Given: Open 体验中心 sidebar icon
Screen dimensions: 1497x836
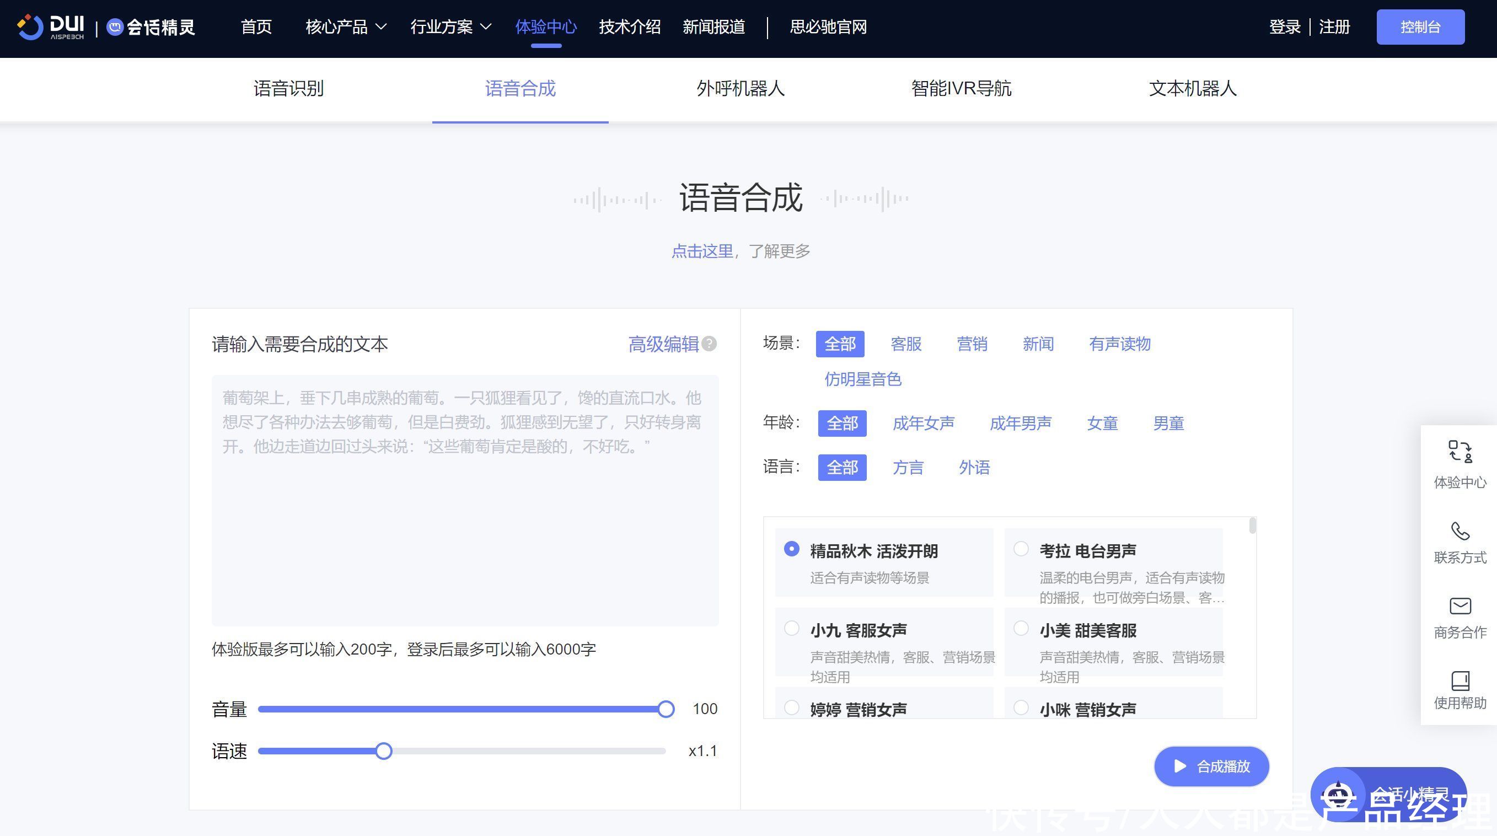Looking at the screenshot, I should [x=1460, y=451].
